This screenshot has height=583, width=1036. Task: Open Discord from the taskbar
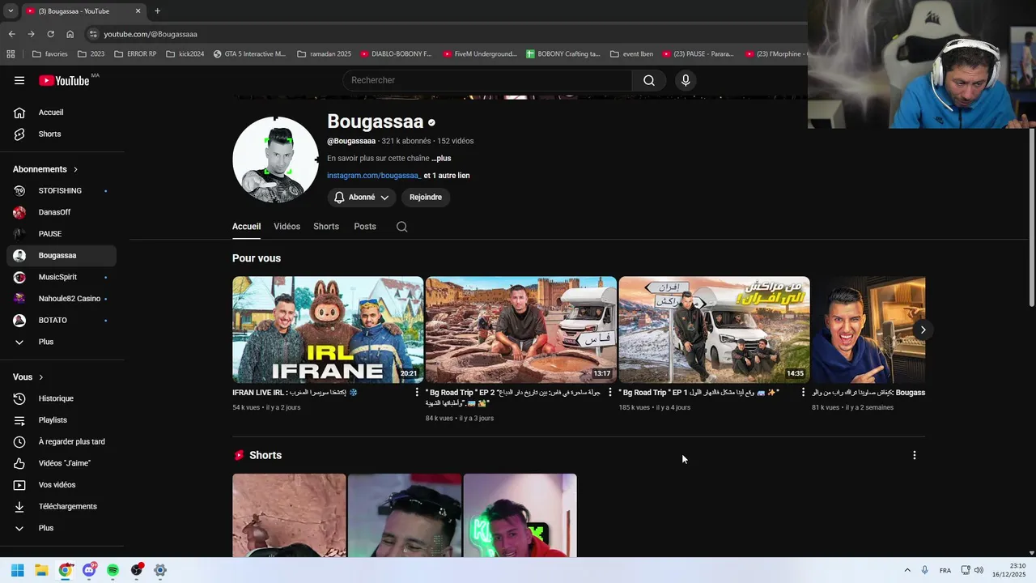point(89,570)
